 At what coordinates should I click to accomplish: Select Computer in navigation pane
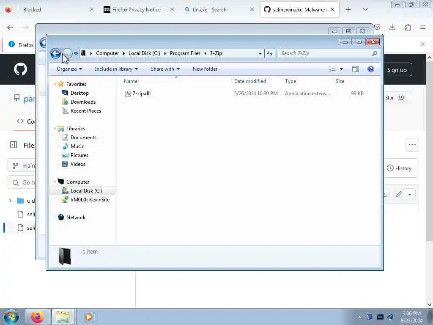point(78,182)
